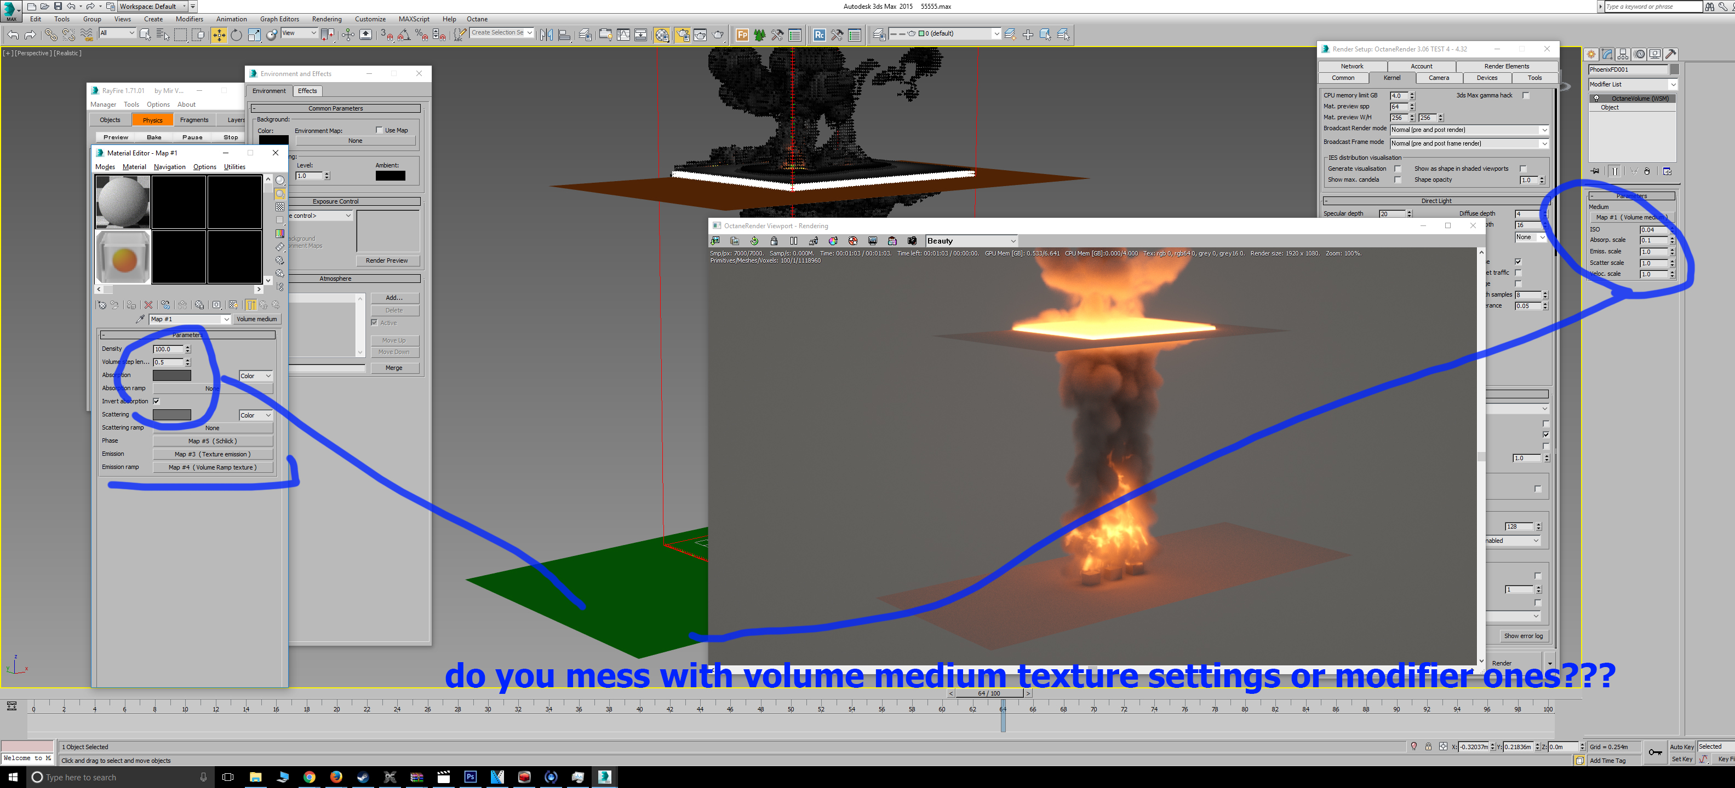Open the Beauty render pass dropdown
Screen dimensions: 1735x788
pyautogui.click(x=971, y=241)
